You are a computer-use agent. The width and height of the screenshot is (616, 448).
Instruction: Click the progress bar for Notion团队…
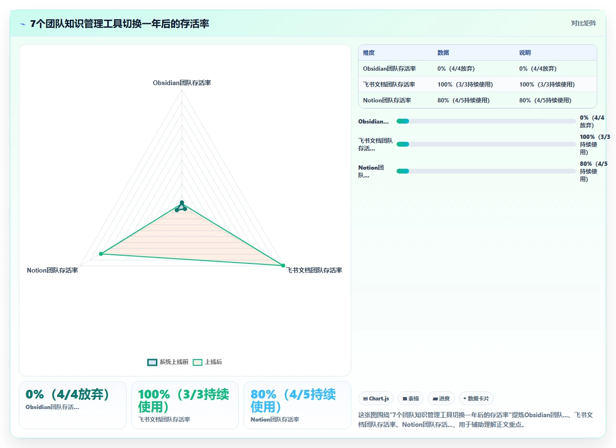point(486,171)
